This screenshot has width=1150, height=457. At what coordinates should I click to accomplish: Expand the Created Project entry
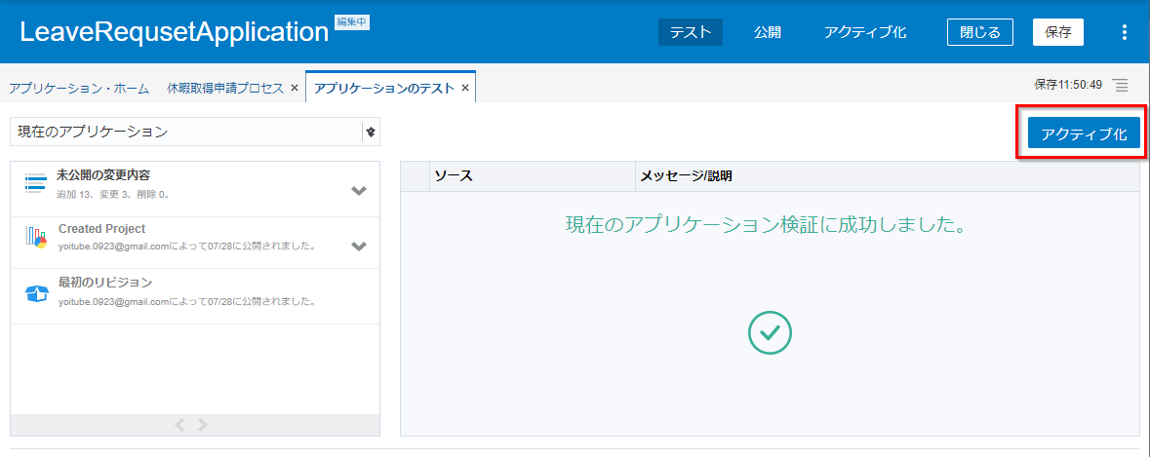click(359, 247)
